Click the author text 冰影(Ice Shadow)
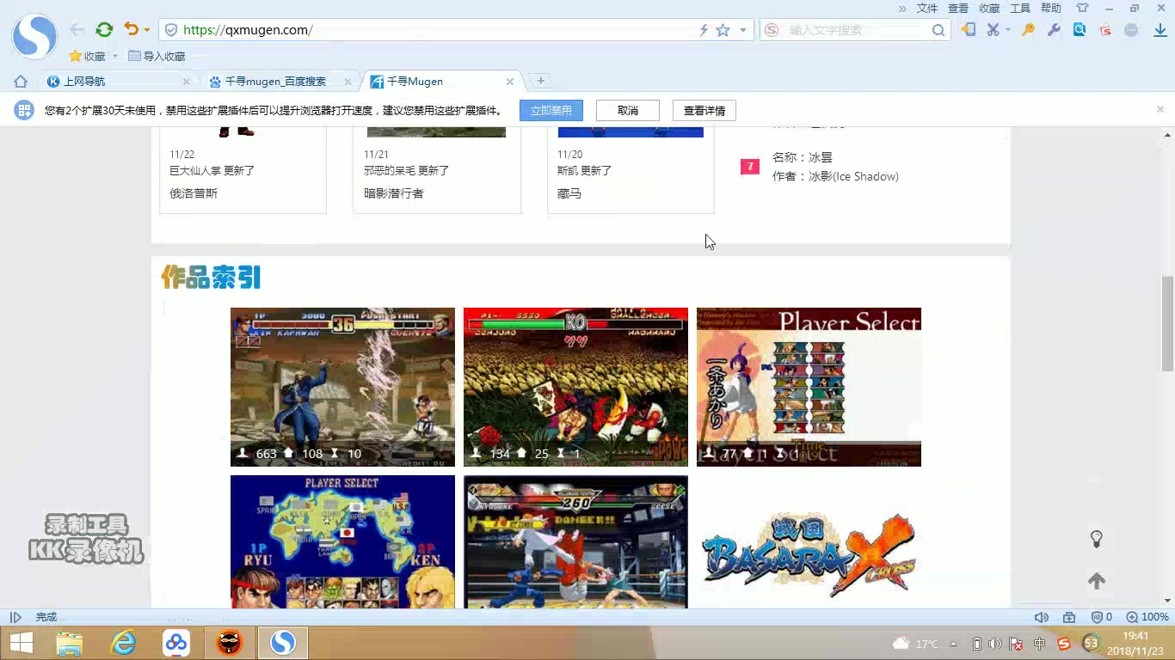This screenshot has height=660, width=1175. [853, 176]
